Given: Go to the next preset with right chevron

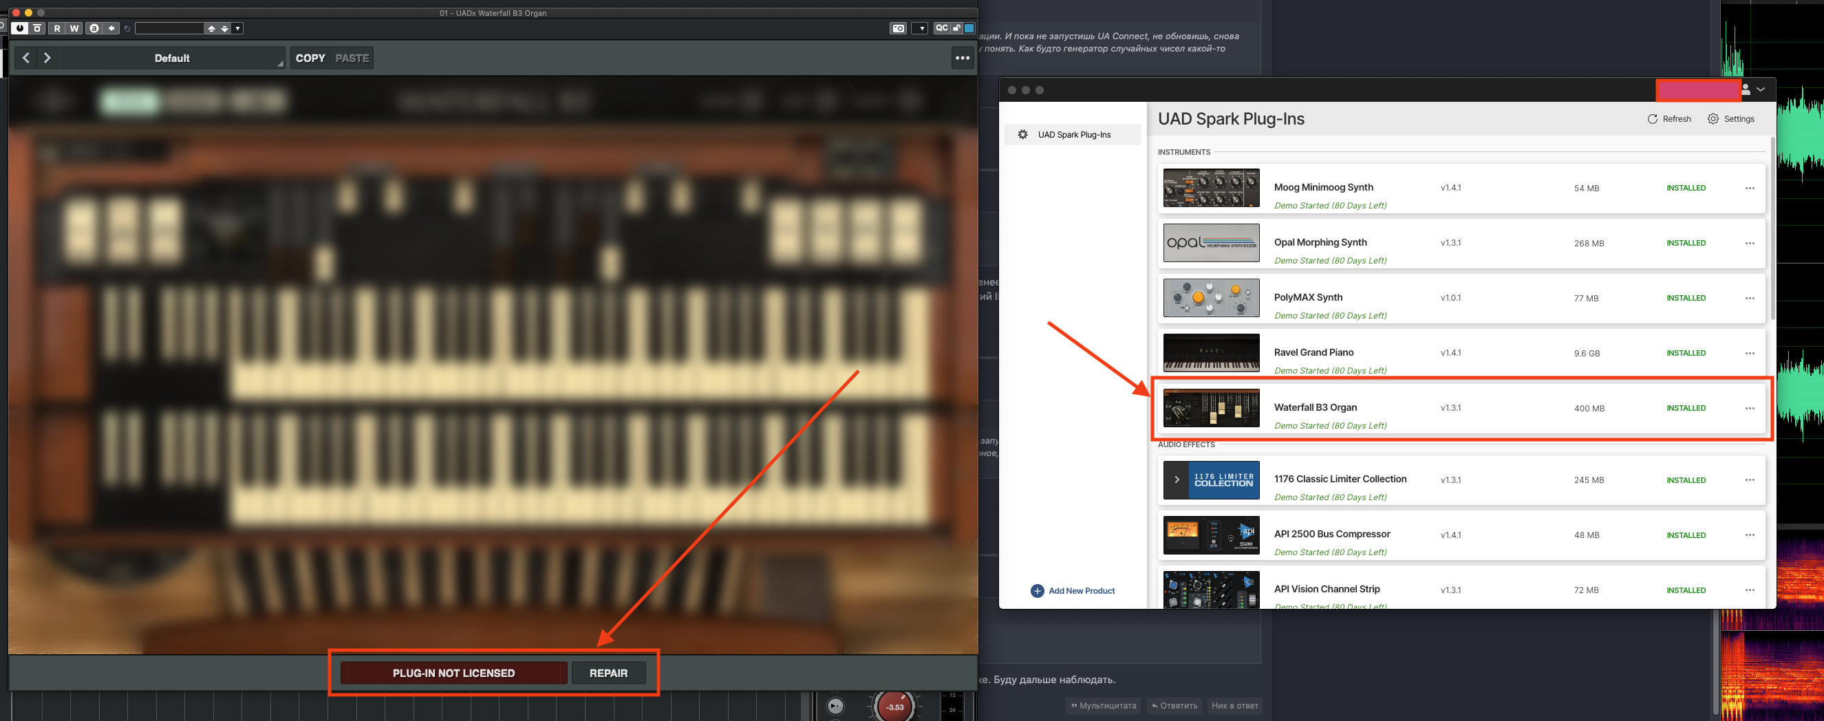Looking at the screenshot, I should [x=47, y=58].
